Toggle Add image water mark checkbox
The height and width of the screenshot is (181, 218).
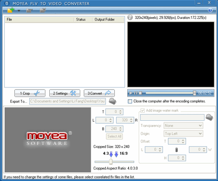tap(143, 111)
